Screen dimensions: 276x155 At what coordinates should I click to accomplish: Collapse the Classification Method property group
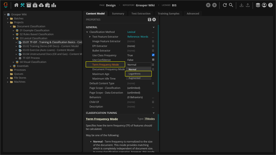point(87,32)
